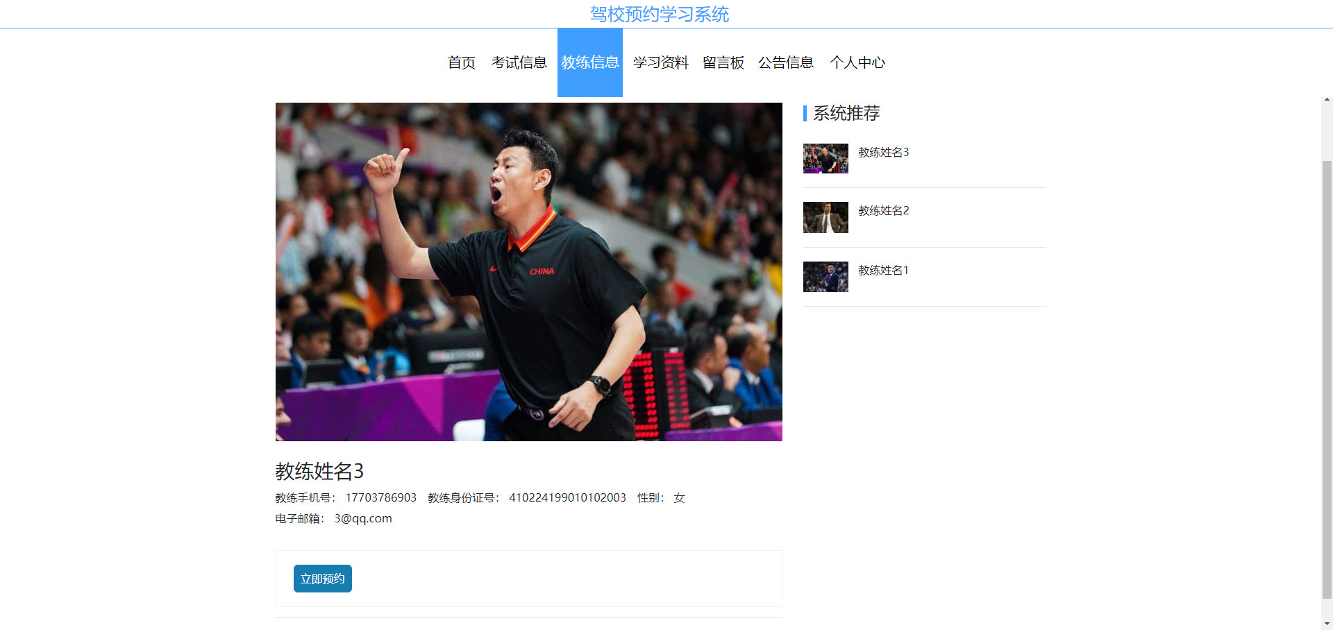Open 公告信息 from the nav bar
Image resolution: width=1333 pixels, height=632 pixels.
(785, 62)
